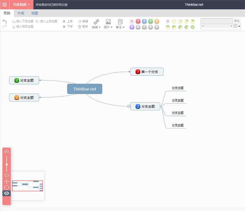Screen dimensions: 245x211
Task: Click the chain link icon
Action: tap(96, 22)
